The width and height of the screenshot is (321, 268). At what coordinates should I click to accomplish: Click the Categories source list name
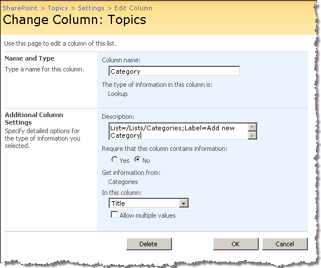tap(123, 182)
